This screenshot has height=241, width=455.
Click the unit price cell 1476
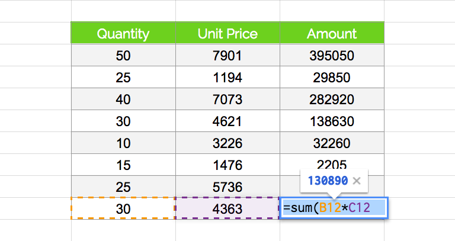(227, 165)
